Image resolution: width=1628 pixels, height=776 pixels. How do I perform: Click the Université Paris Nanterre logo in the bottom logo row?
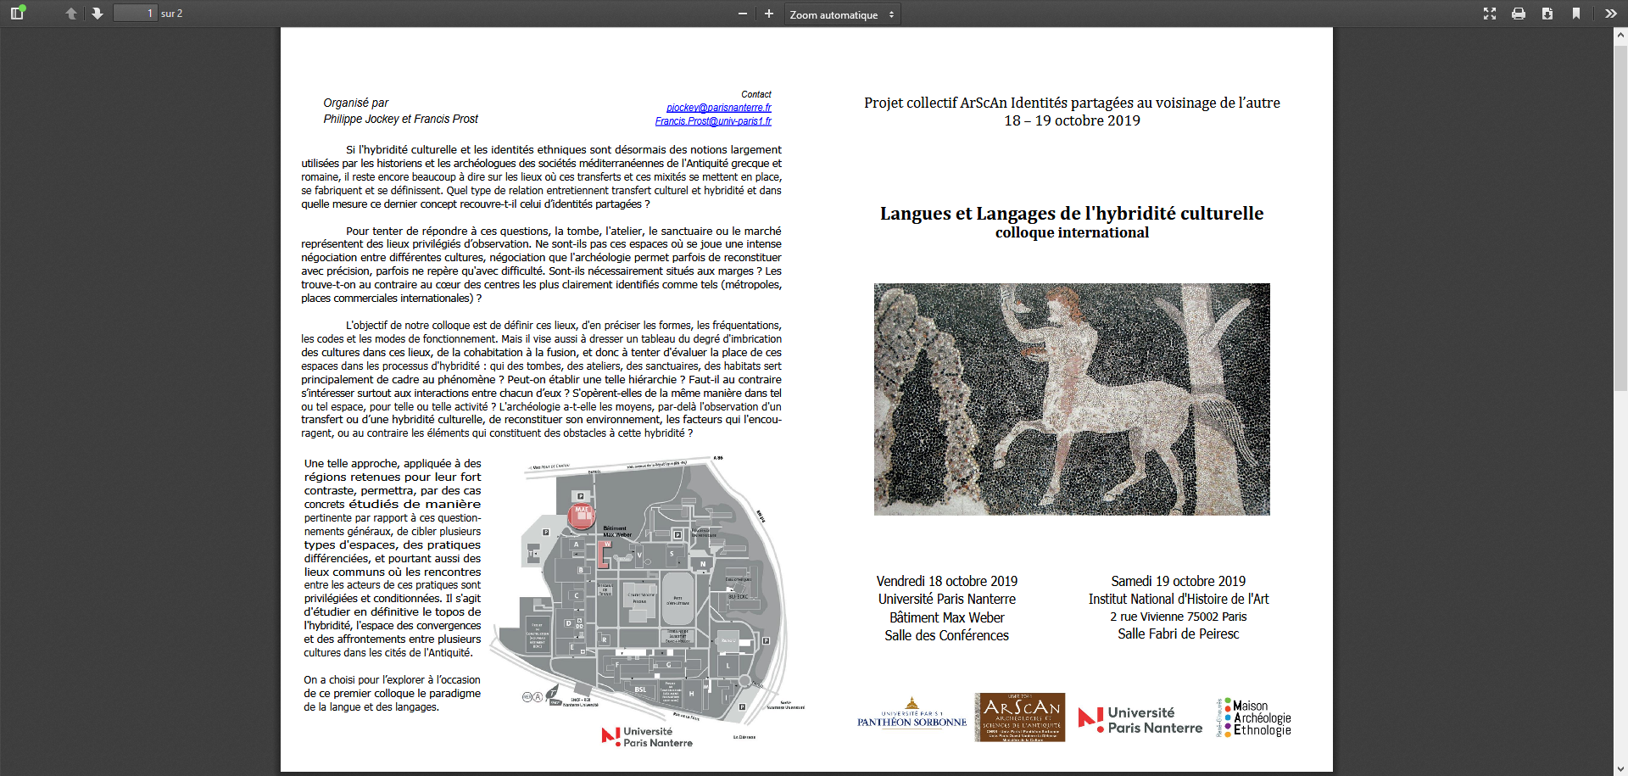point(1140,720)
